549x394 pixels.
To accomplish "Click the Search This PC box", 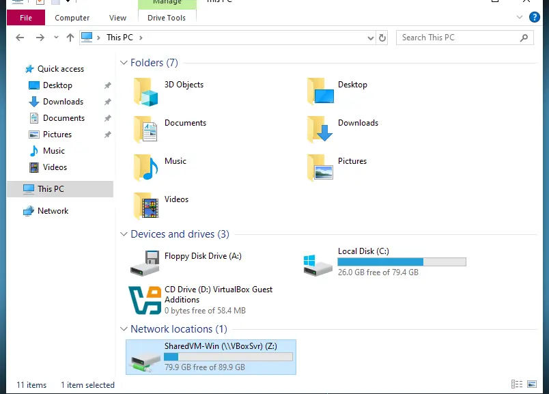I will pyautogui.click(x=457, y=38).
